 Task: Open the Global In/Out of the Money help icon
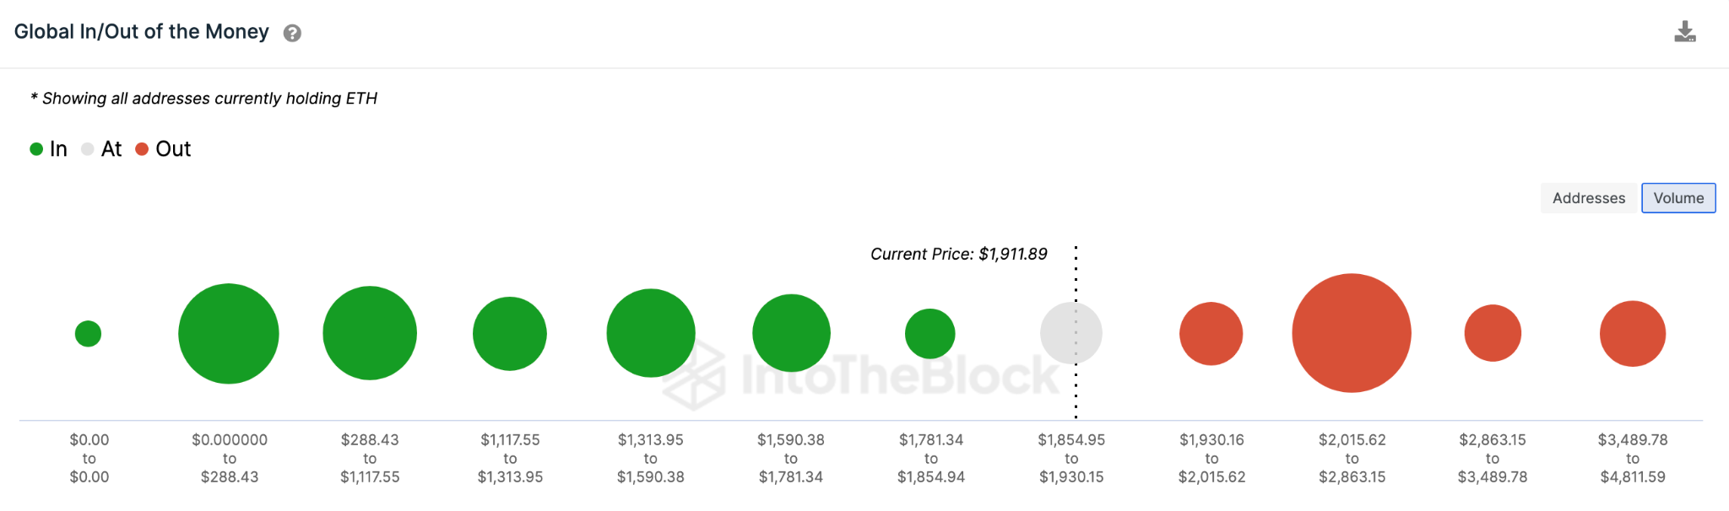click(291, 33)
